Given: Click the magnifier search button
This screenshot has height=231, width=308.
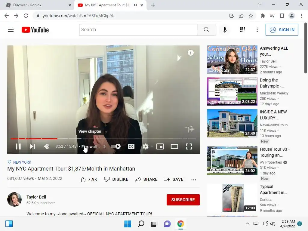Looking at the screenshot, I should (206, 30).
